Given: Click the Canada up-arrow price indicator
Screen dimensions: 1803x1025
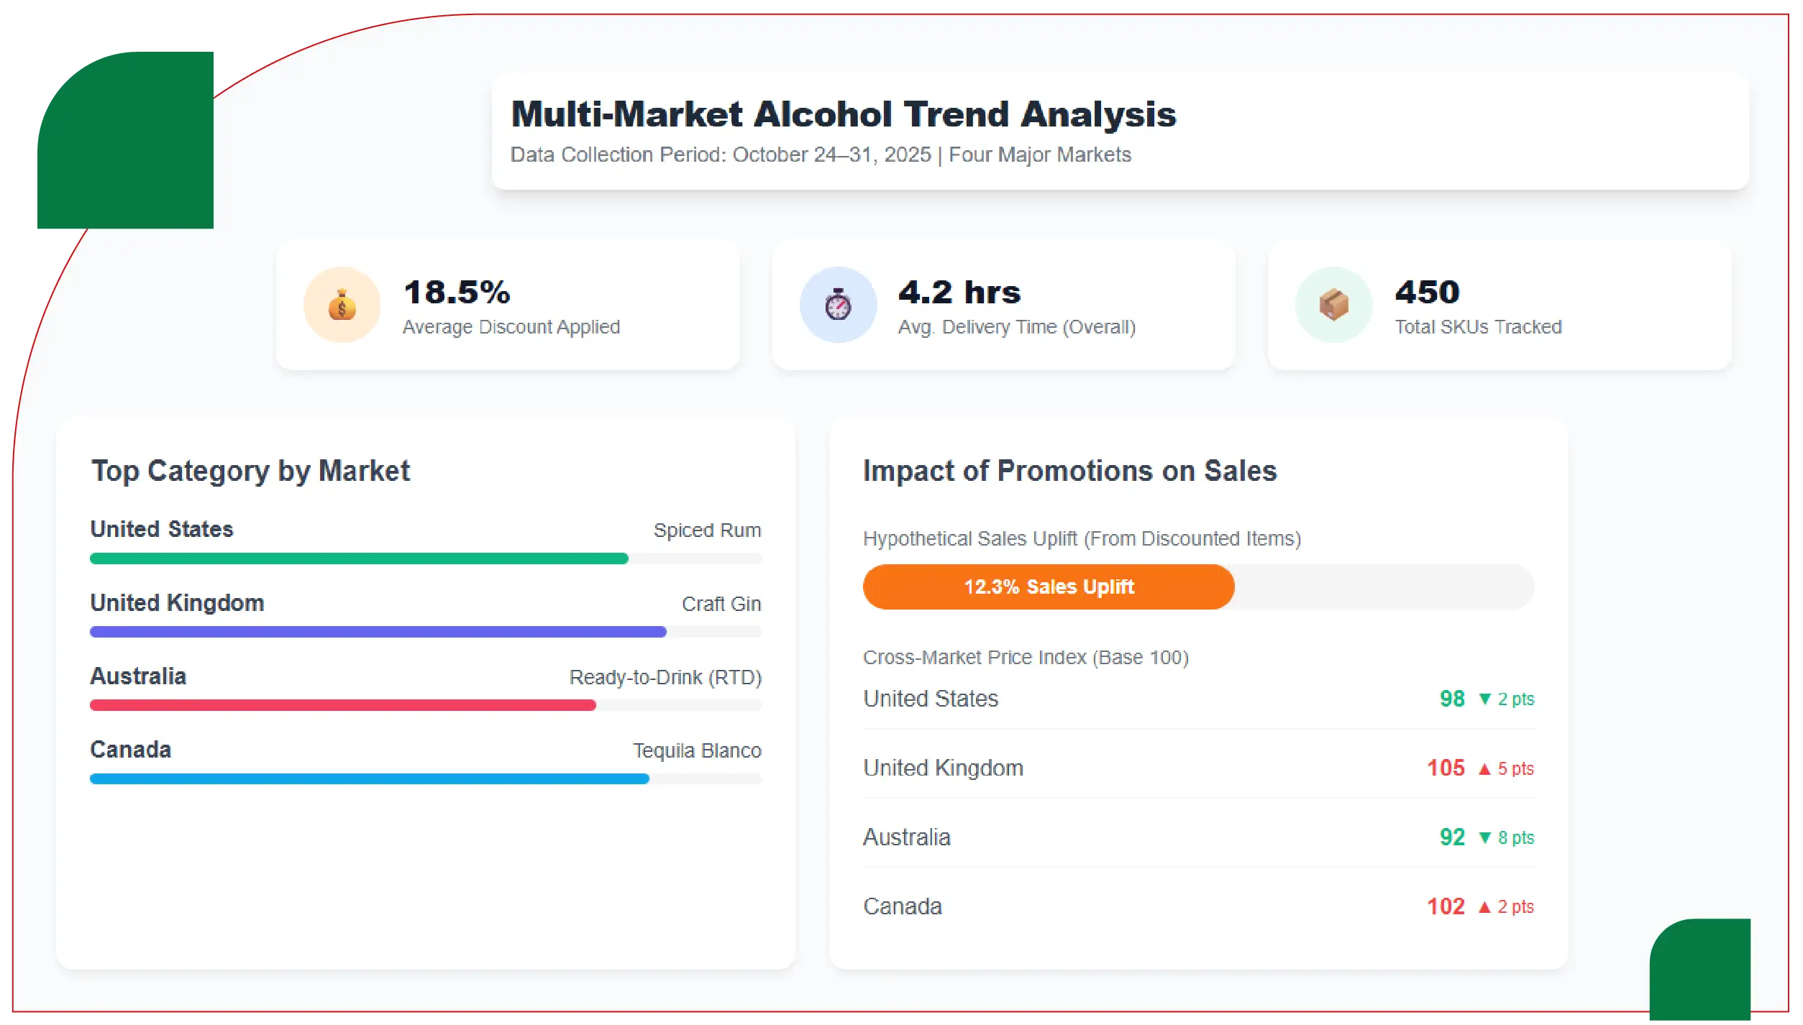Looking at the screenshot, I should [x=1484, y=906].
